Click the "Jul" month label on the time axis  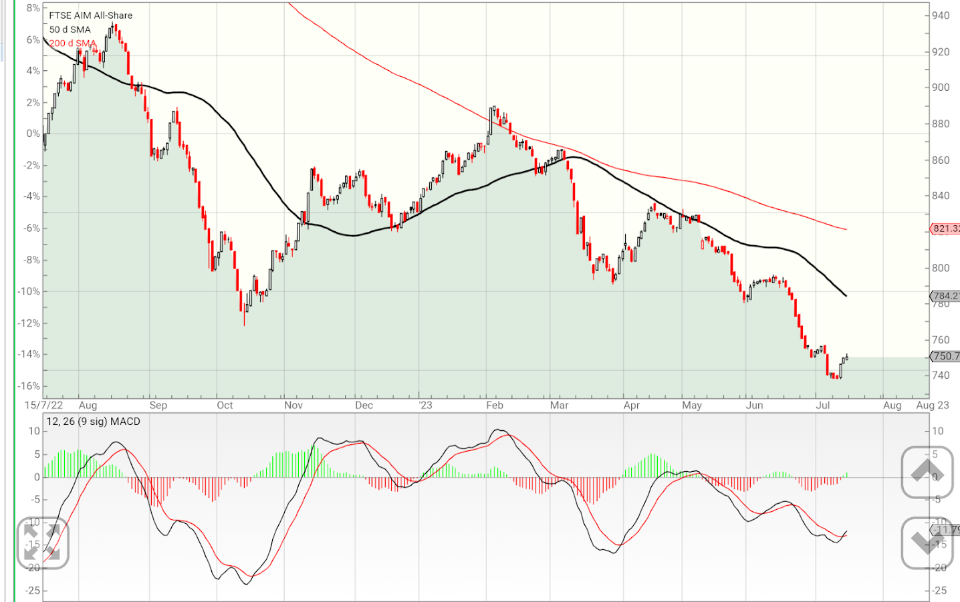(x=823, y=405)
